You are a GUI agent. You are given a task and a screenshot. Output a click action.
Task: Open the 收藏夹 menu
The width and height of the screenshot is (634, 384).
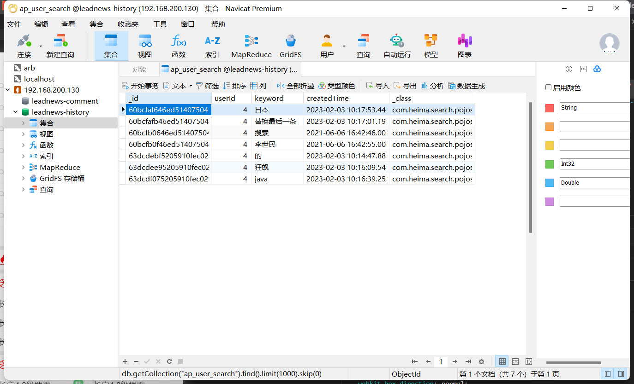128,24
